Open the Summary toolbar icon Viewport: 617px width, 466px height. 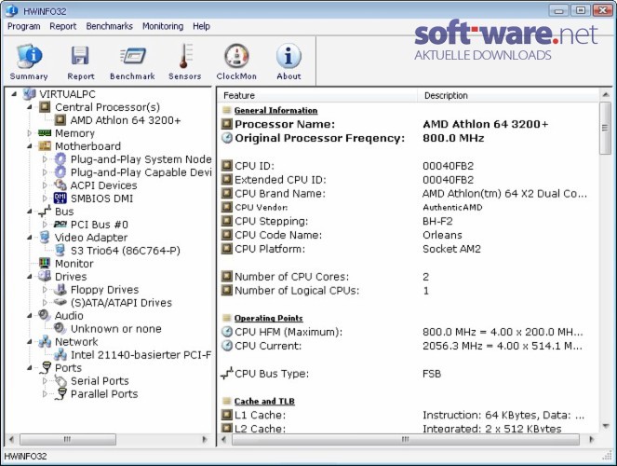point(29,56)
